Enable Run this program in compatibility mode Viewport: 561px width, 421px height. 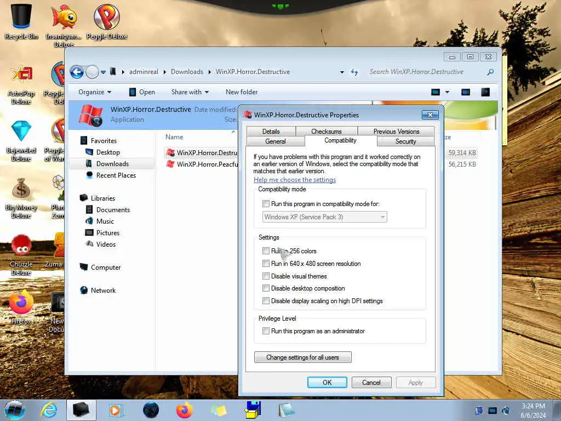(x=266, y=204)
